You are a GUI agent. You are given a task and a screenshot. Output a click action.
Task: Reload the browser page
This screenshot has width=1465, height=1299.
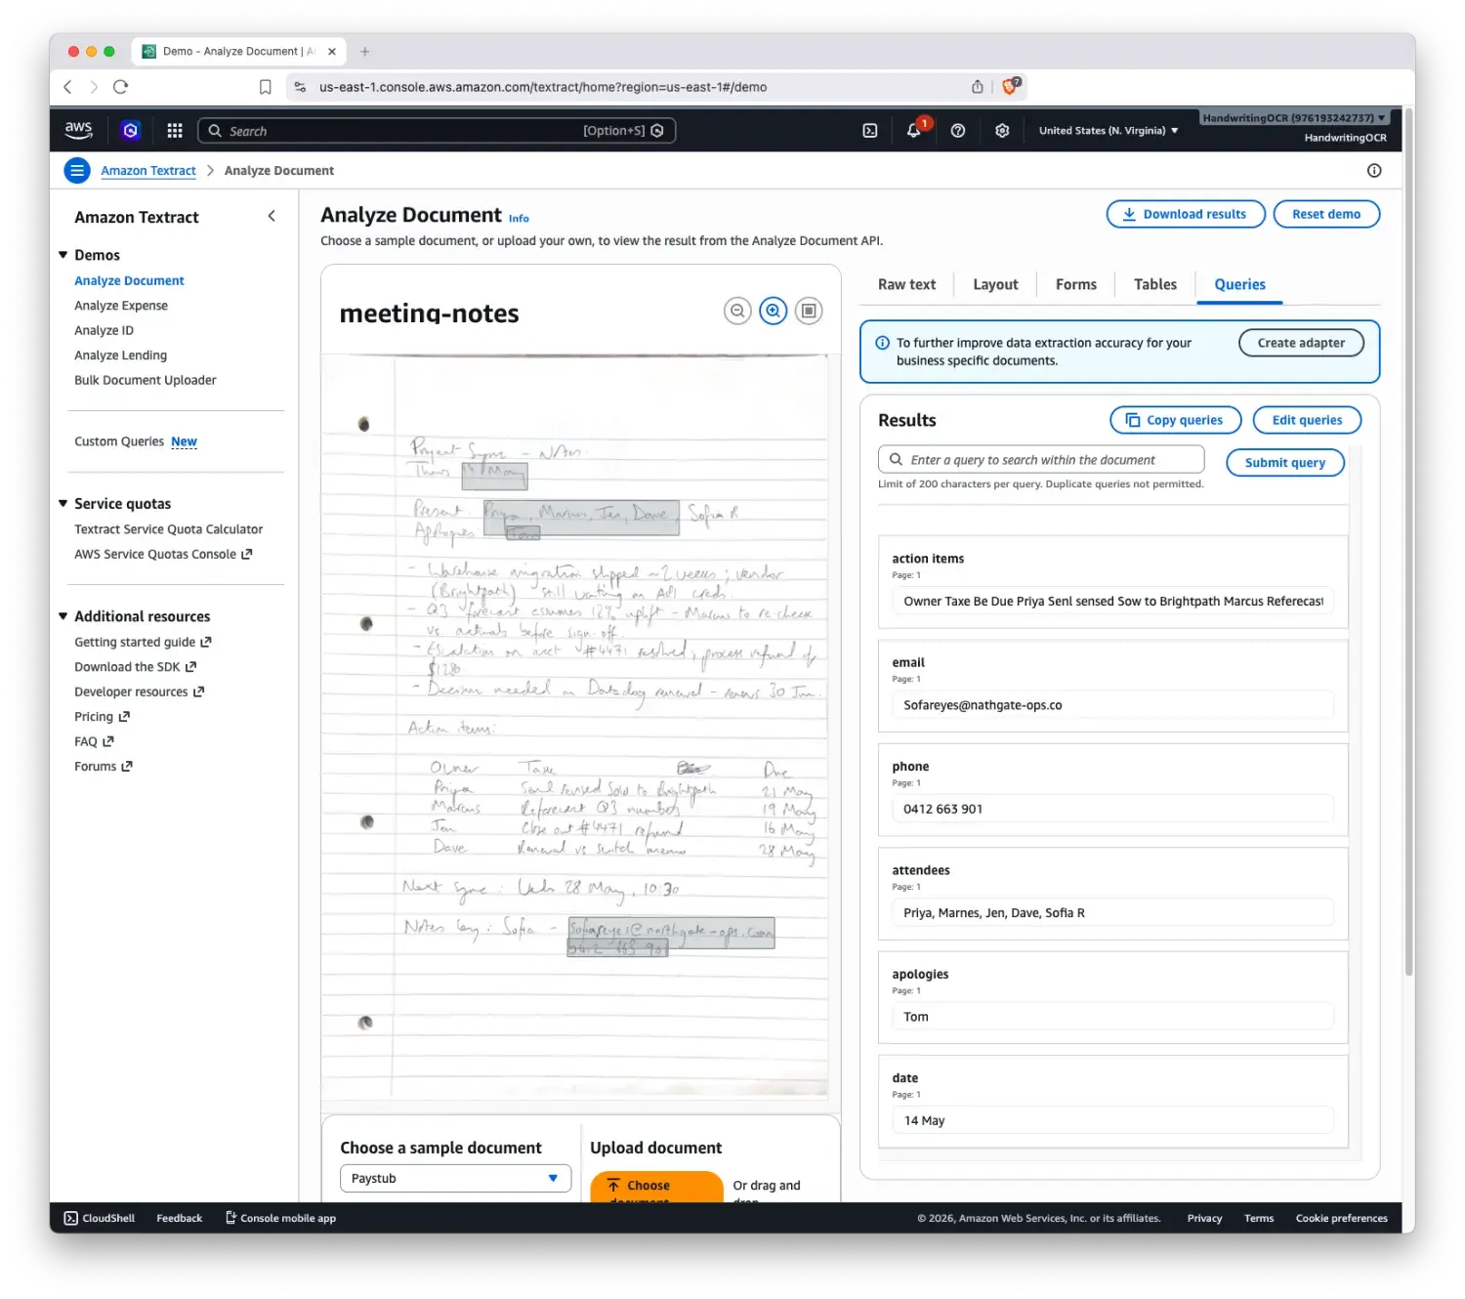120,87
